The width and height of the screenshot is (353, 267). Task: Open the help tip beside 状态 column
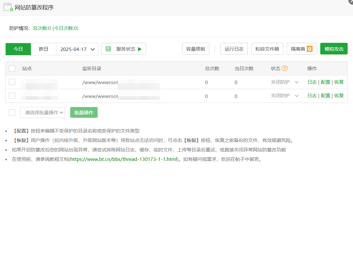click(x=285, y=68)
